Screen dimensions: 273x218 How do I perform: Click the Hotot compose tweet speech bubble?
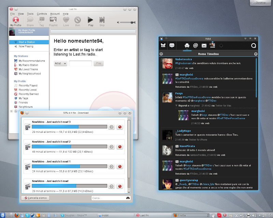tap(172, 45)
